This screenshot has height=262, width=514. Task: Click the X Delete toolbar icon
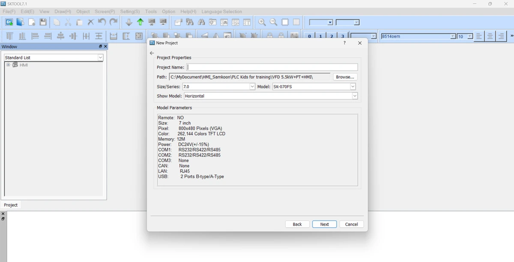[90, 22]
